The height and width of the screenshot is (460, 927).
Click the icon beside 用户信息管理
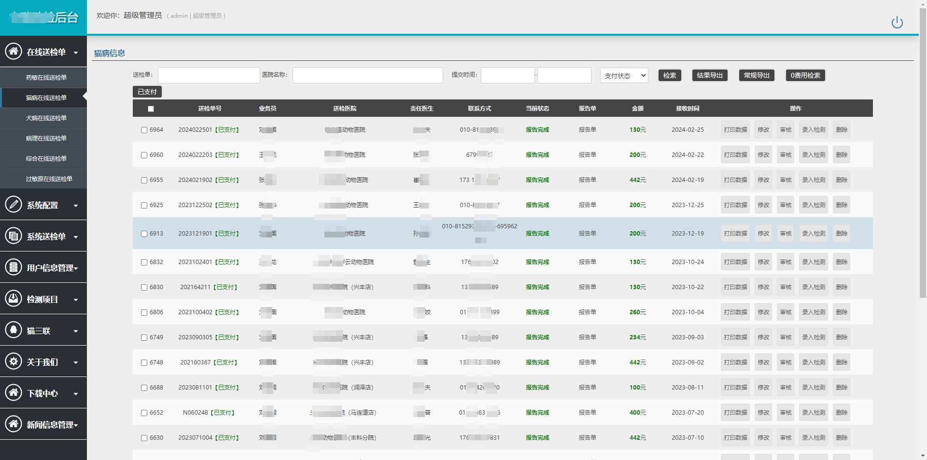point(14,267)
